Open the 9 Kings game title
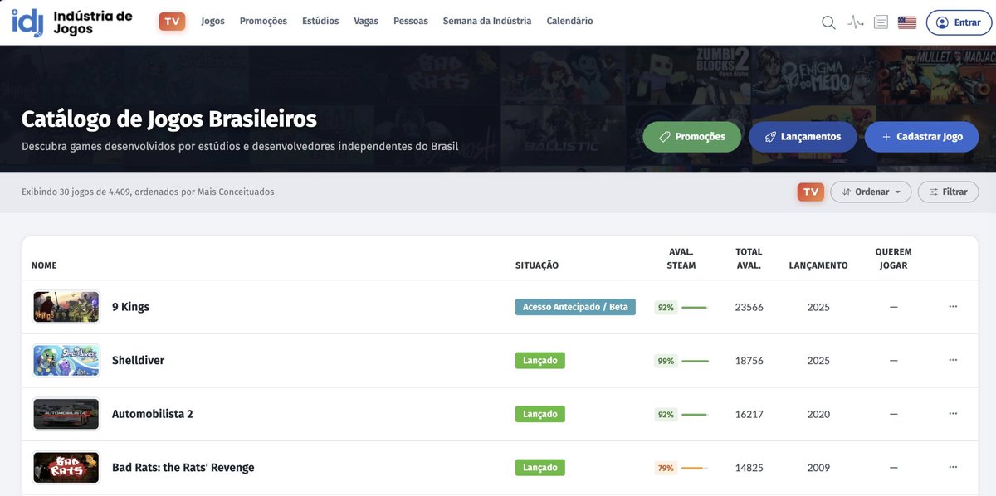This screenshot has height=496, width=996. (130, 307)
